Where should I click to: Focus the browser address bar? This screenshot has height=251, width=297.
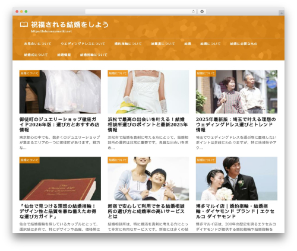click(141, 12)
